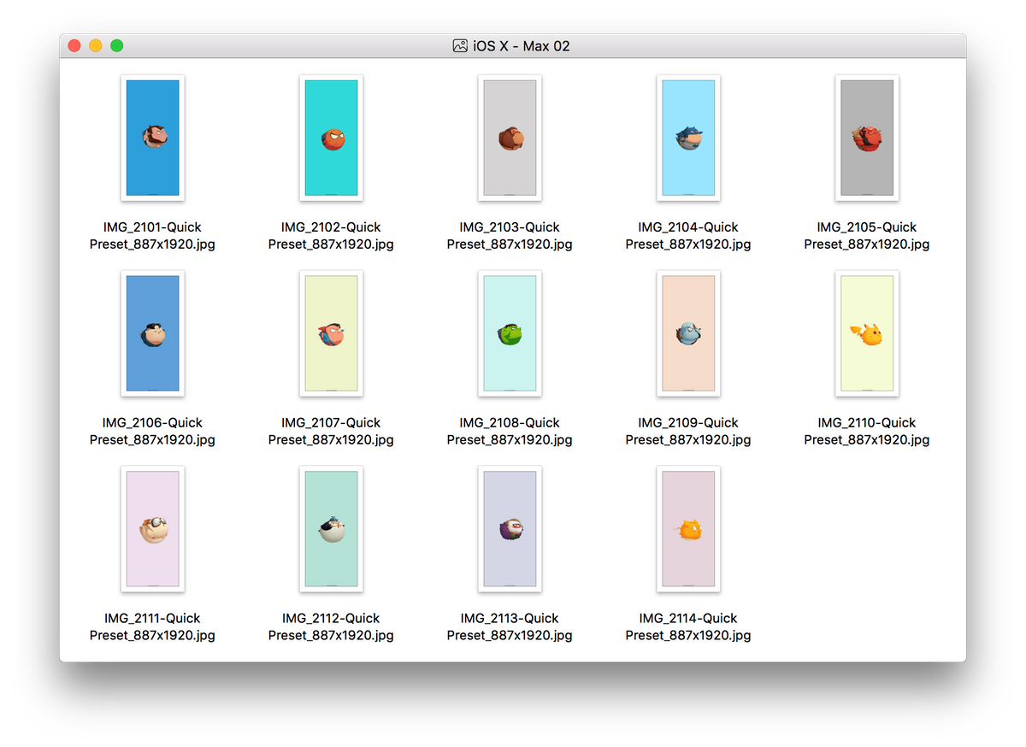Click file name IMG_2114-Quick Preset_887x1920.jpg

pyautogui.click(x=688, y=627)
